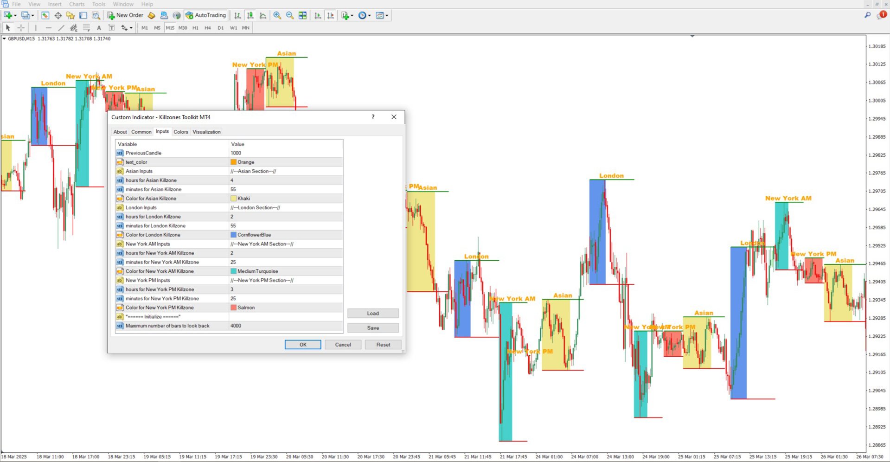Draw a horizontal line tool
Screen dimensions: 890x462
click(x=48, y=28)
